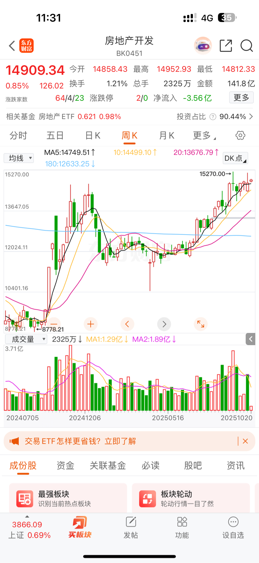Zoom in chart with plus icon
This screenshot has height=563, width=259.
tap(90, 324)
